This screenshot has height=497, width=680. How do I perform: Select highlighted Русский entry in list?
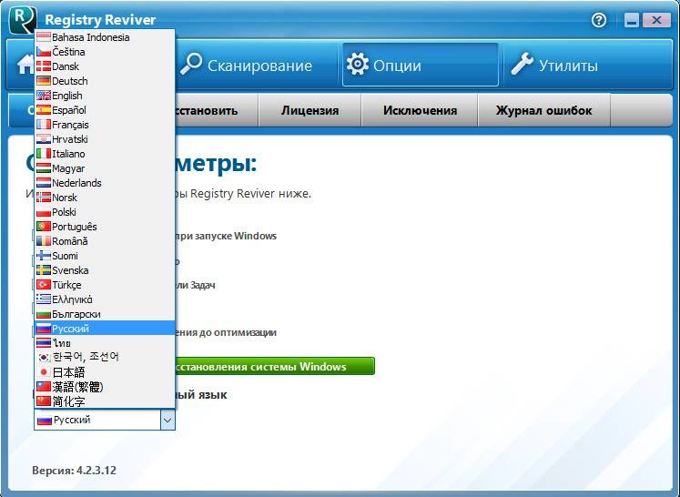coord(105,329)
